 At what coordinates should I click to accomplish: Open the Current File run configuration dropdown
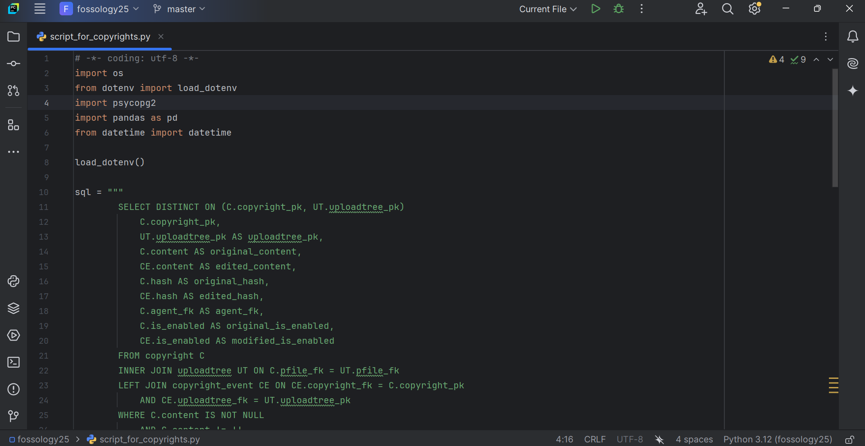tap(548, 9)
